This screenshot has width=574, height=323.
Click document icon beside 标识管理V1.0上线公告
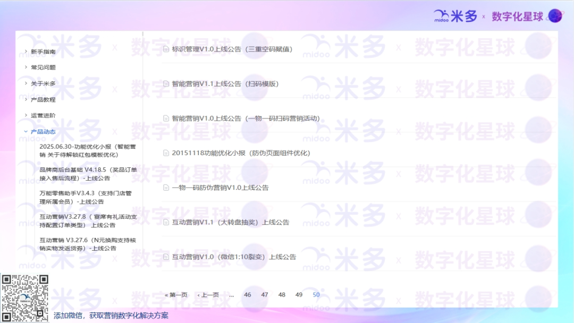pyautogui.click(x=166, y=49)
